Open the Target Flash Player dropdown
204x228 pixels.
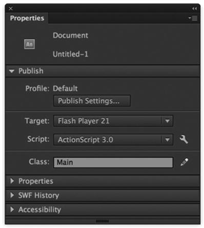(x=113, y=121)
